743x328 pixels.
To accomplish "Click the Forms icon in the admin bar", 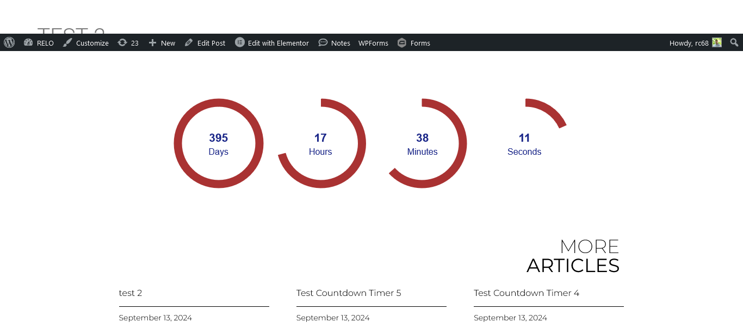I will [x=402, y=42].
